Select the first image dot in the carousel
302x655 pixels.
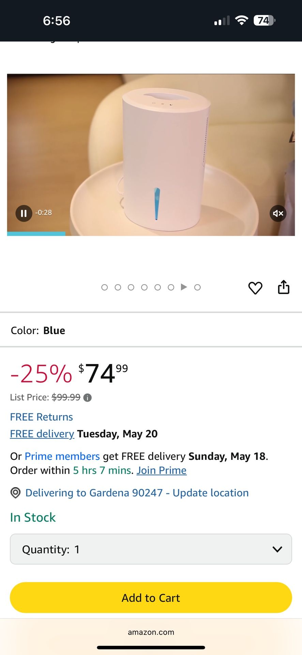click(x=104, y=287)
